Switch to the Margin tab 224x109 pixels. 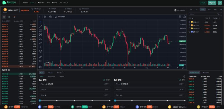(59, 73)
